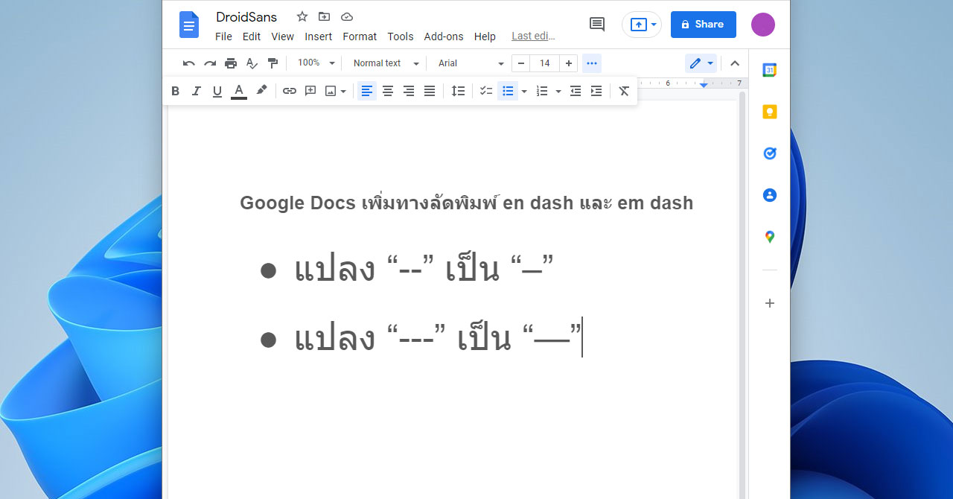Set justified text alignment
This screenshot has width=953, height=499.
(430, 91)
